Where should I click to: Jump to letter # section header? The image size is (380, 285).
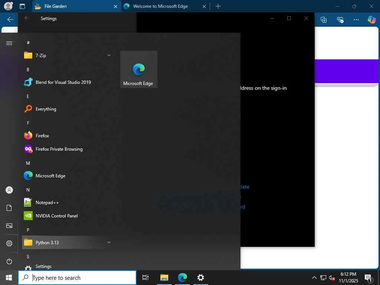28,43
